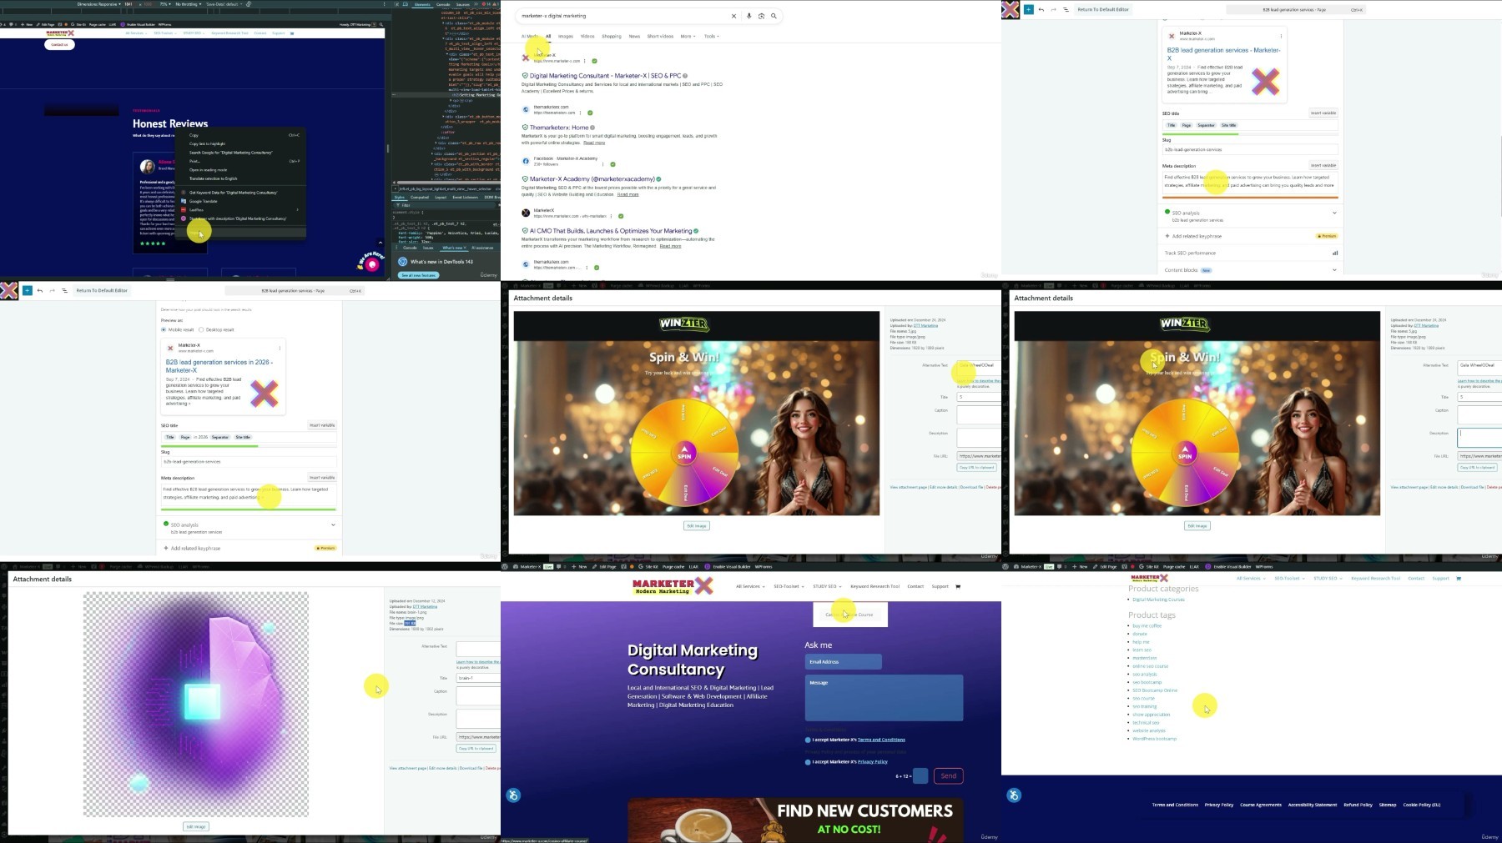This screenshot has width=1502, height=843.
Task: Redo in the editor showing Track SEO performance
Action: (1053, 9)
